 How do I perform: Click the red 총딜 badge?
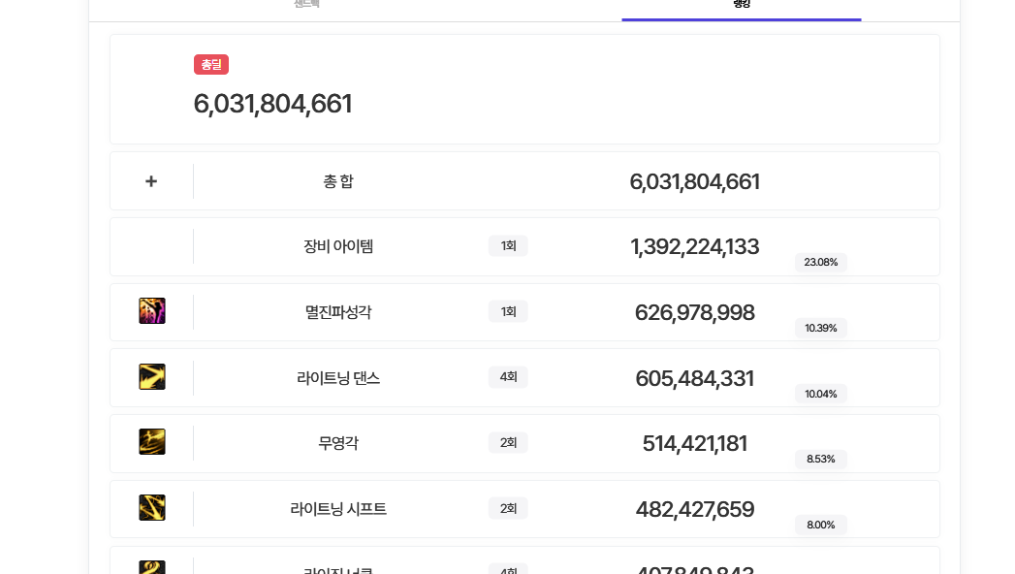click(x=211, y=65)
